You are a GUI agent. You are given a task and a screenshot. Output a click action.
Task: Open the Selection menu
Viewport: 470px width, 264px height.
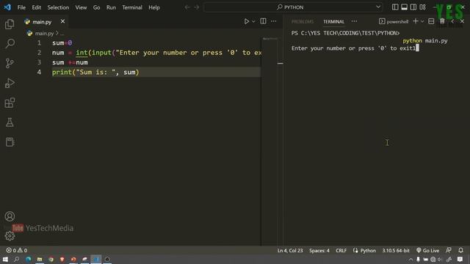[58, 7]
